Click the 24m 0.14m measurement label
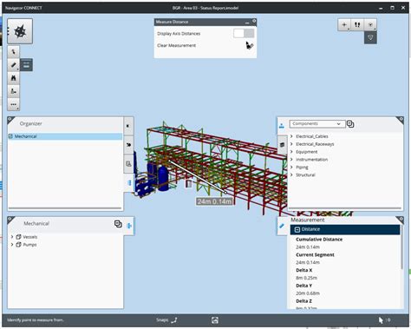 coord(215,201)
